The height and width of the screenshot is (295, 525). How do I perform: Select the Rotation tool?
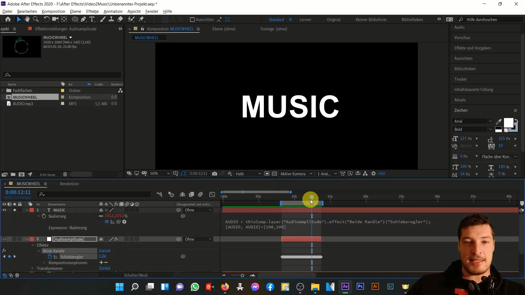tap(47, 19)
